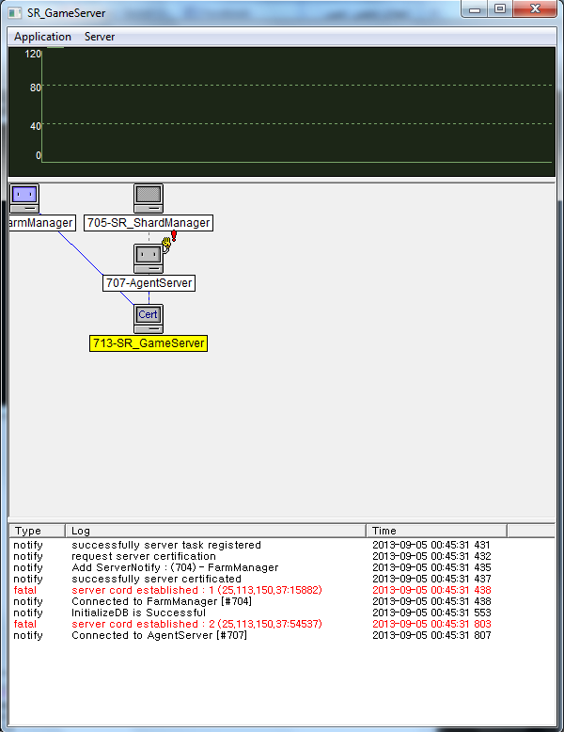Select 'successfully server certificated' log row
This screenshot has height=732, width=564.
point(282,579)
